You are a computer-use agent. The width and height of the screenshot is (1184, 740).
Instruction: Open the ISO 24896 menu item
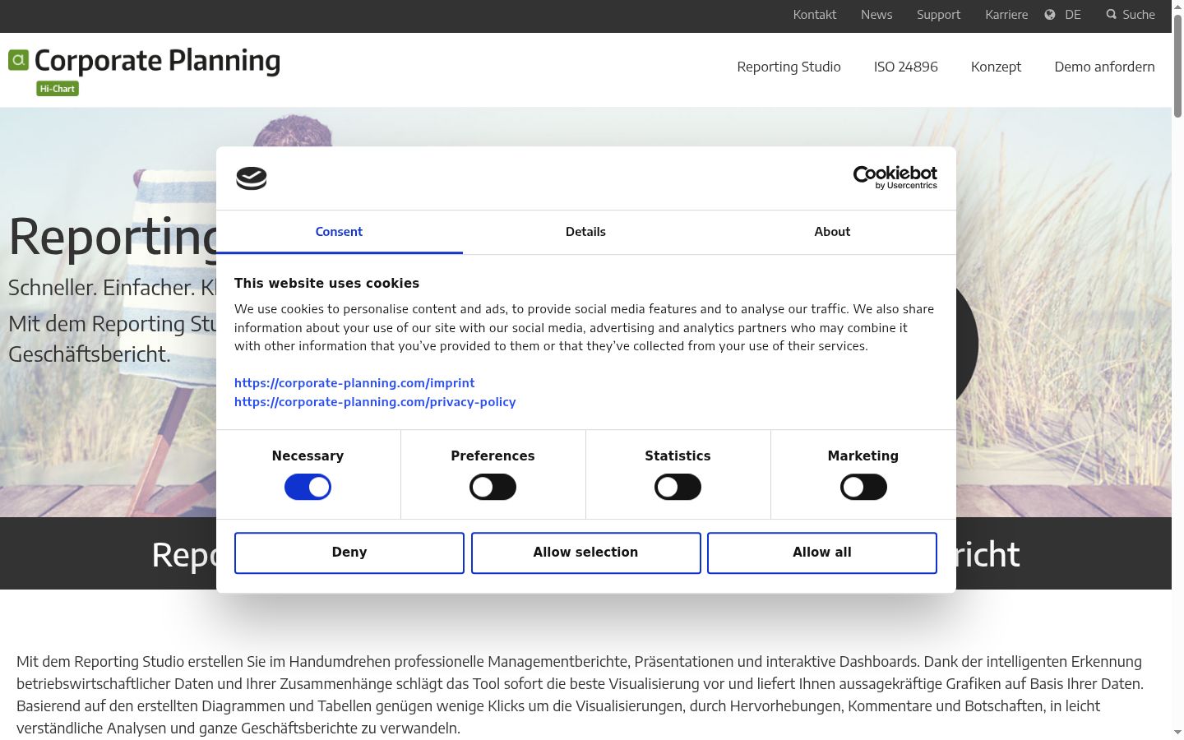tap(906, 67)
